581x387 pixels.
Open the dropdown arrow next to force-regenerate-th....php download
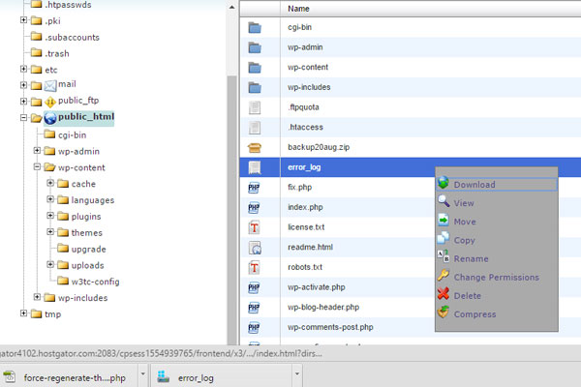(143, 374)
